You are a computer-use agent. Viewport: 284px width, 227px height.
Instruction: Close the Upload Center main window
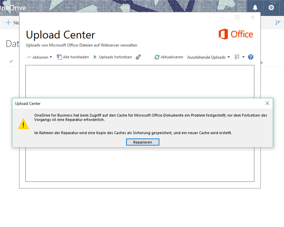tap(253, 18)
